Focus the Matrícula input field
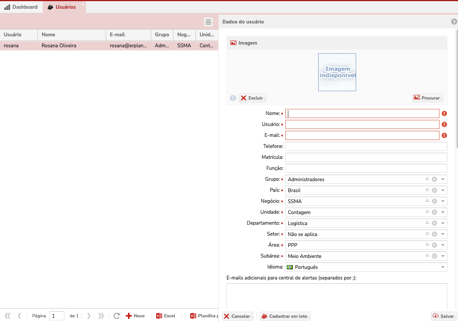 coord(366,157)
